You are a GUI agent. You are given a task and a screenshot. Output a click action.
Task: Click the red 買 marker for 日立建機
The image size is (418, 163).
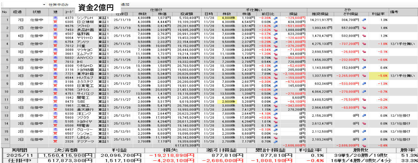click(x=55, y=22)
